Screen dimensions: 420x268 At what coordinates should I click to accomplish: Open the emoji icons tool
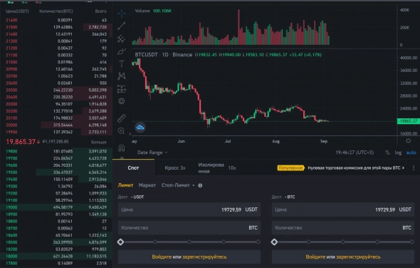pos(122,101)
